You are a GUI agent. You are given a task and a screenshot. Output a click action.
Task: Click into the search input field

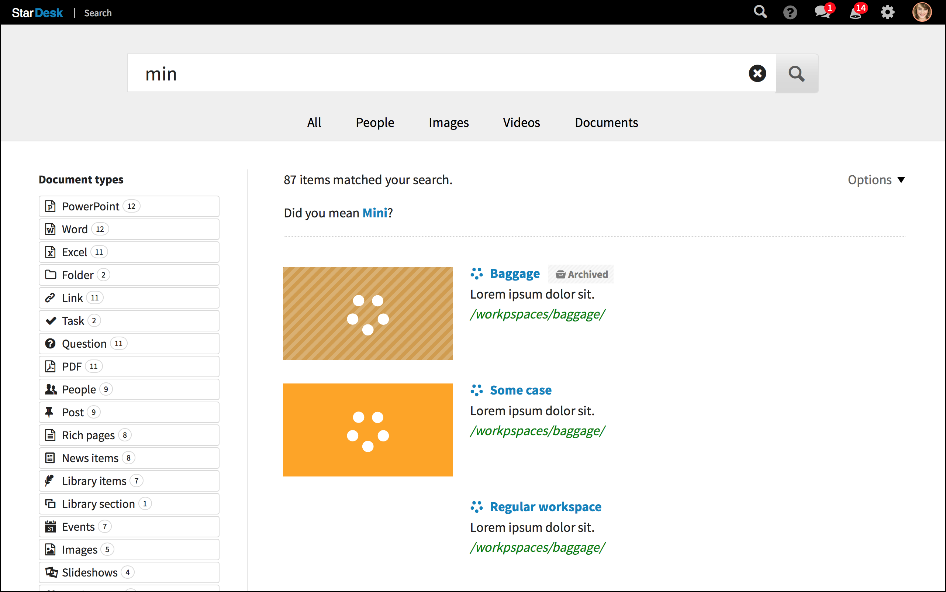click(431, 73)
